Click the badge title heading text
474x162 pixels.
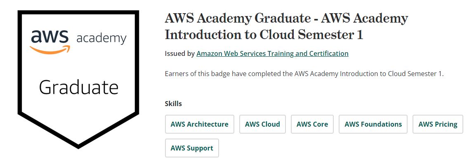tap(286, 27)
